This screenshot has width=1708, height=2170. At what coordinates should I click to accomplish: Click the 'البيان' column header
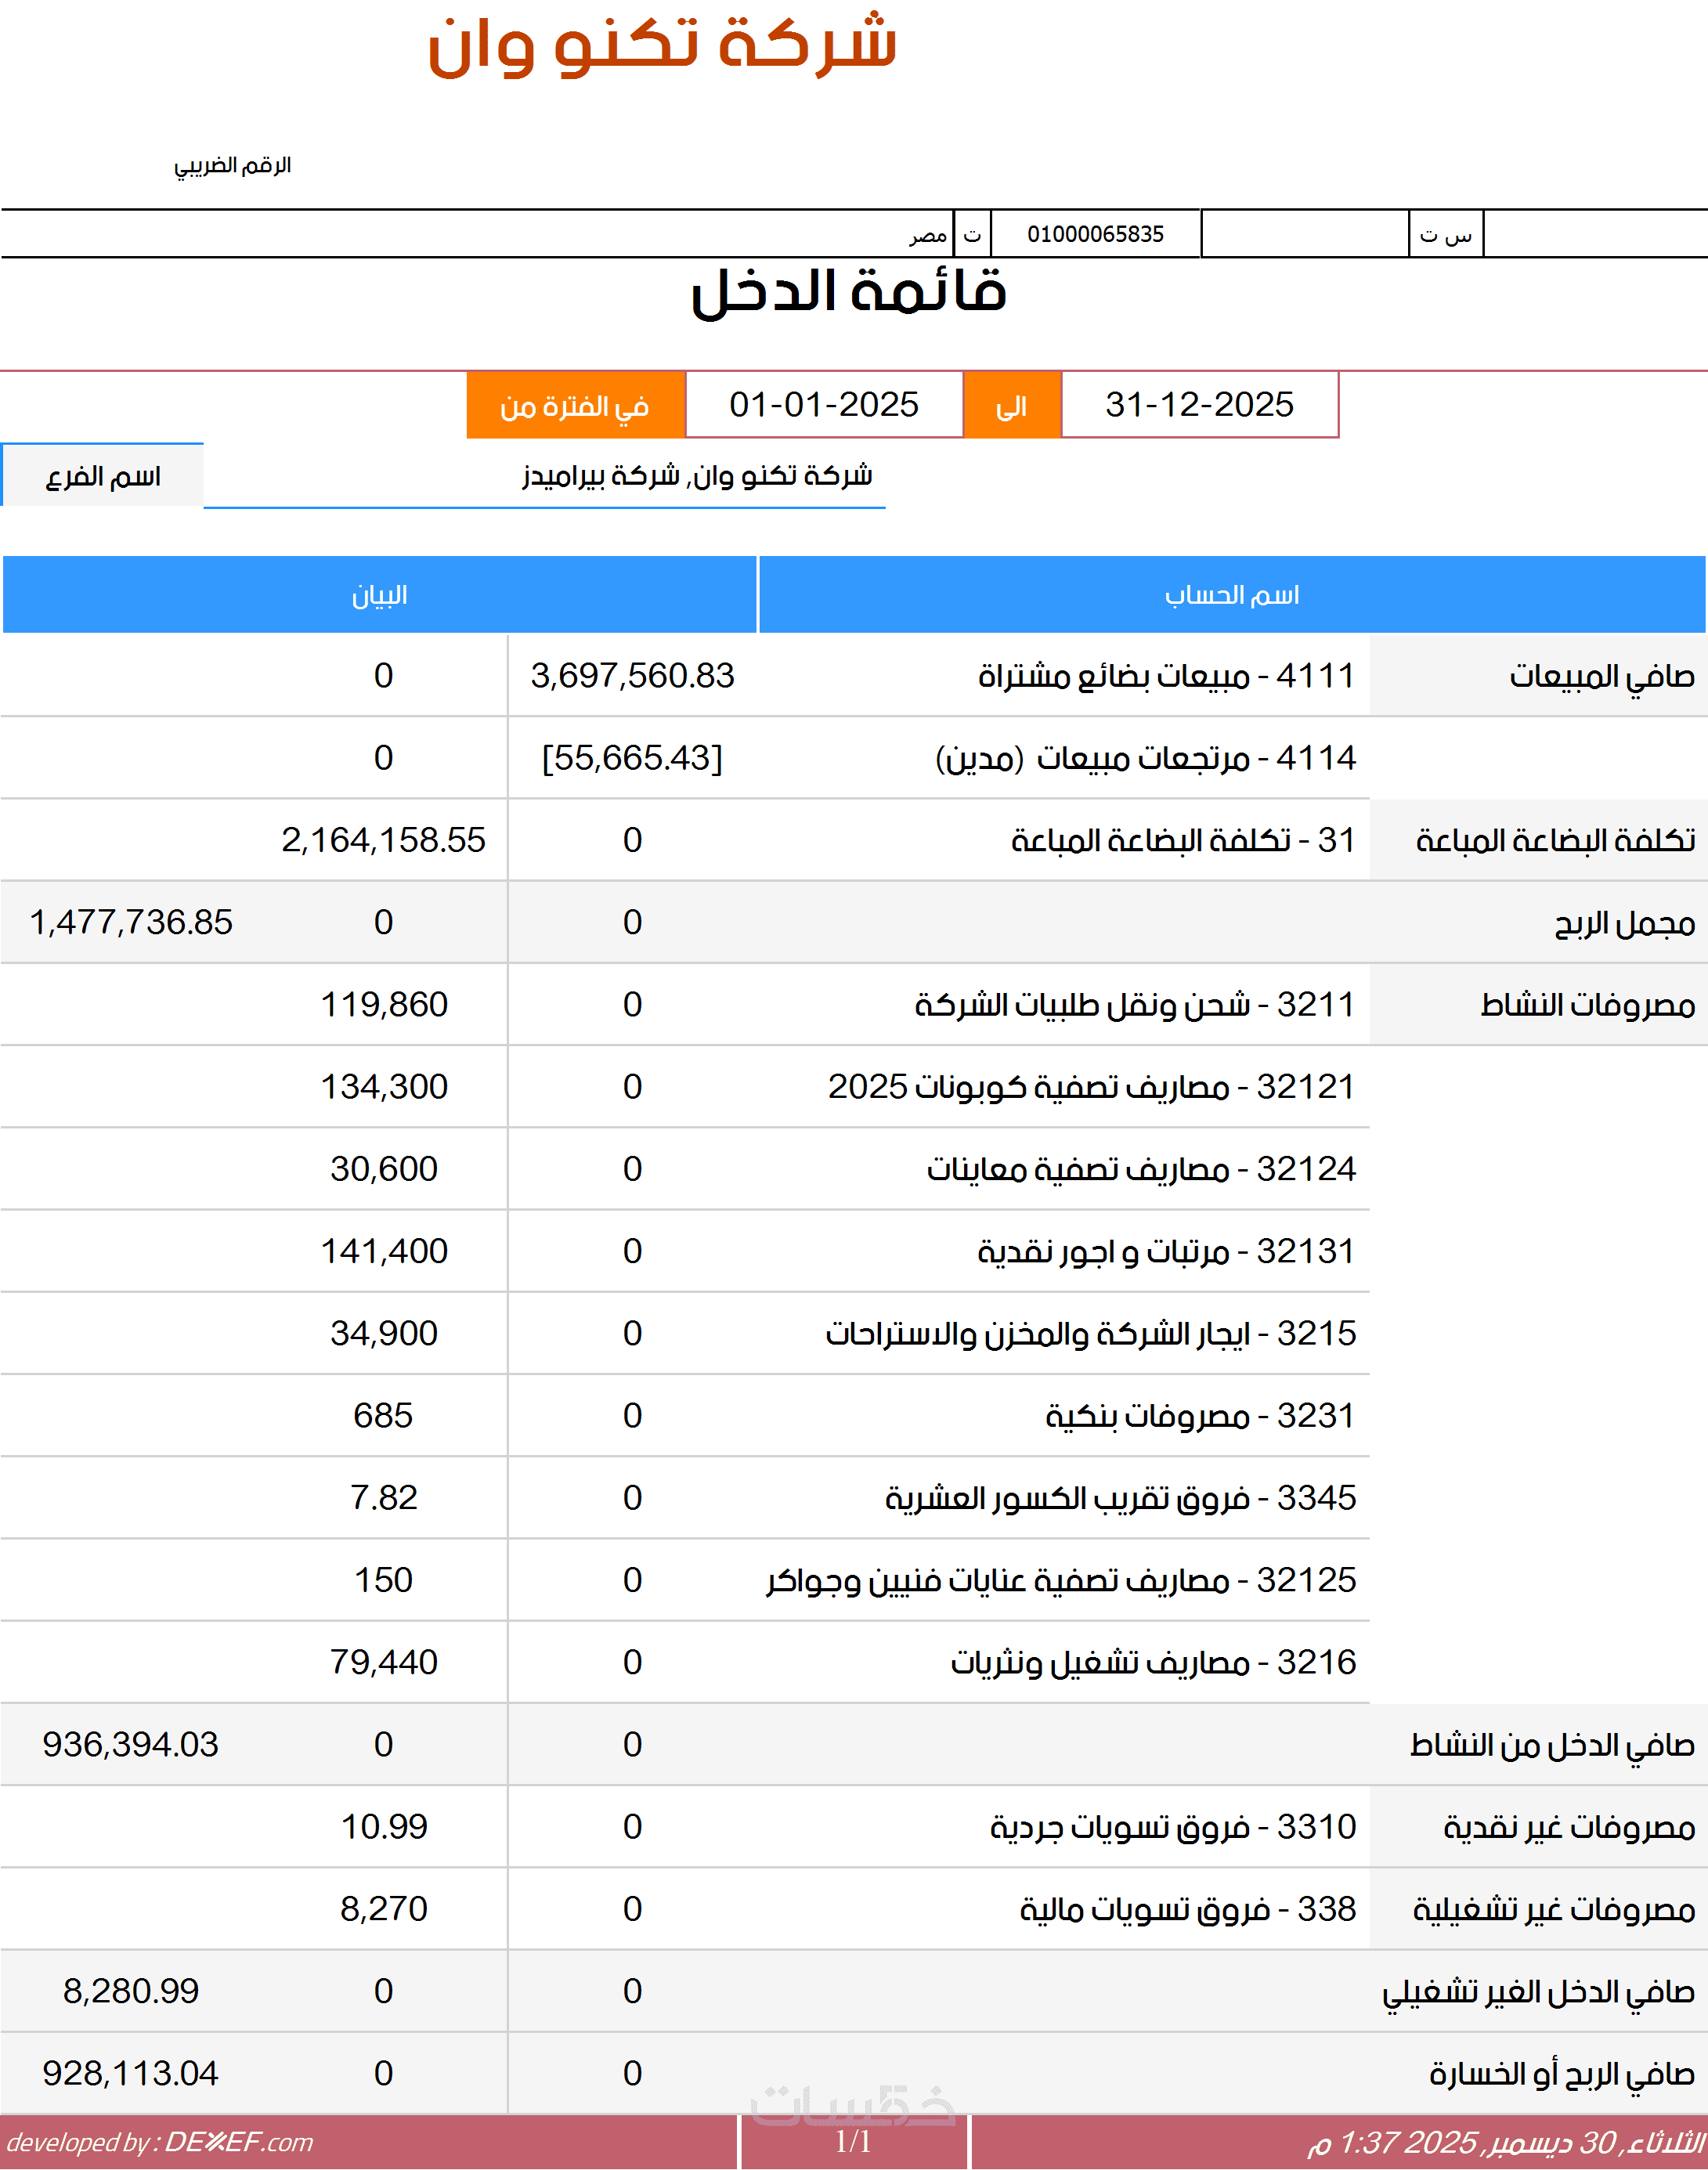pyautogui.click(x=379, y=595)
